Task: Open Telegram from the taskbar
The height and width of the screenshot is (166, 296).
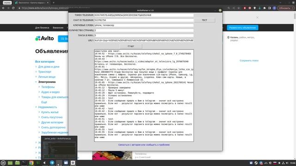Action: click(52, 163)
